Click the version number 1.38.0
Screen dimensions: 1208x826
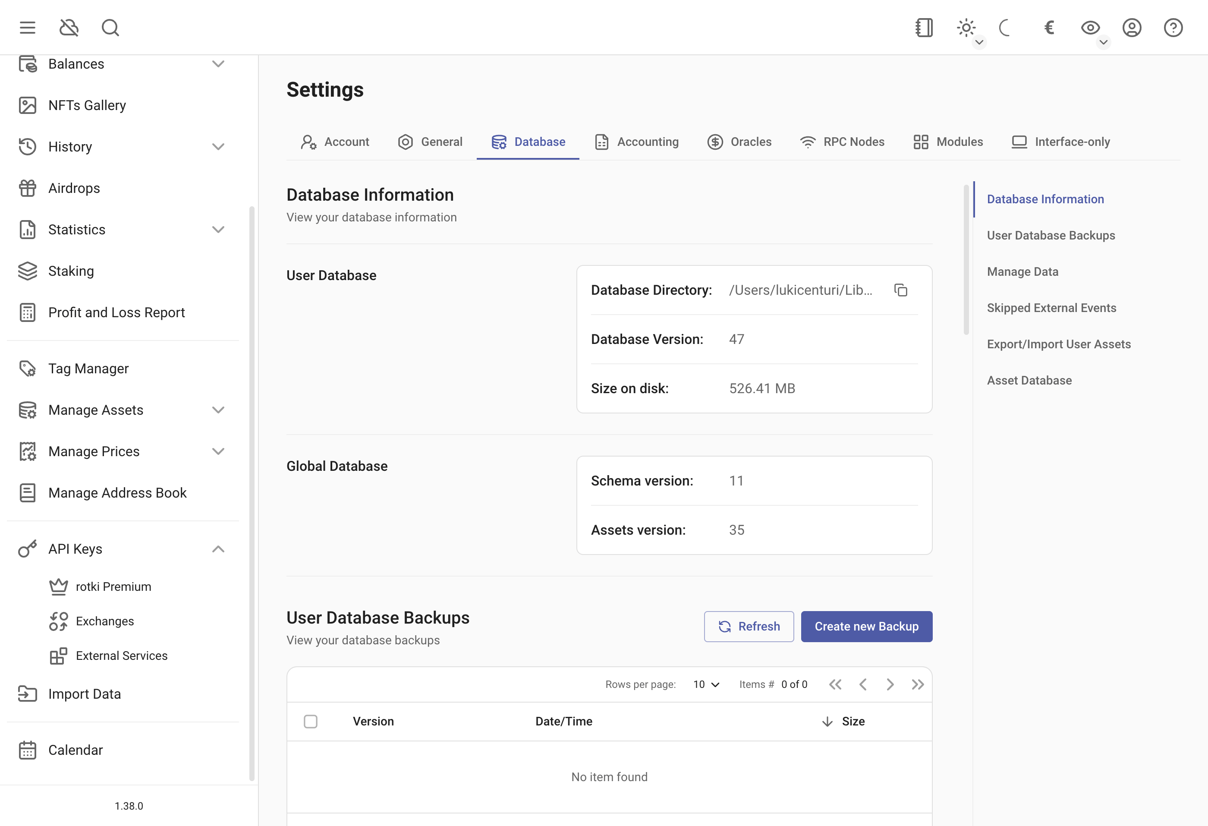coord(129,806)
